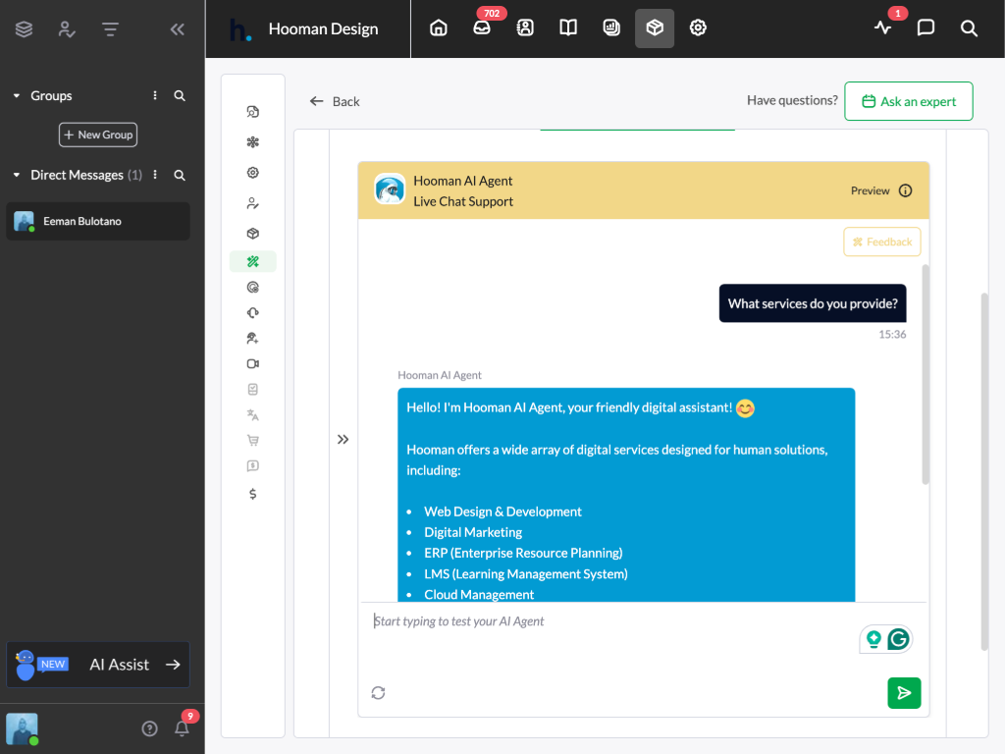The image size is (1005, 754).
Task: Open the video camera sidebar icon
Action: (x=253, y=363)
